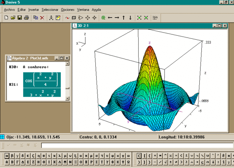Open the Archivo menu

[10, 10]
